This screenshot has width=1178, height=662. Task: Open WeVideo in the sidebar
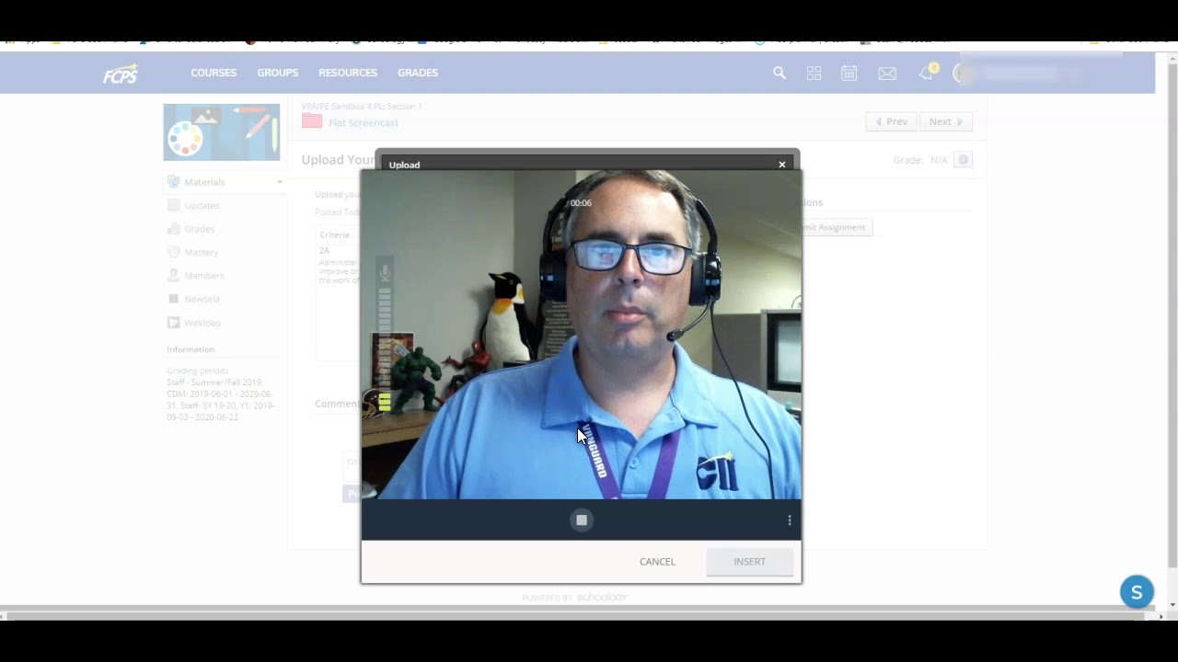pos(202,323)
